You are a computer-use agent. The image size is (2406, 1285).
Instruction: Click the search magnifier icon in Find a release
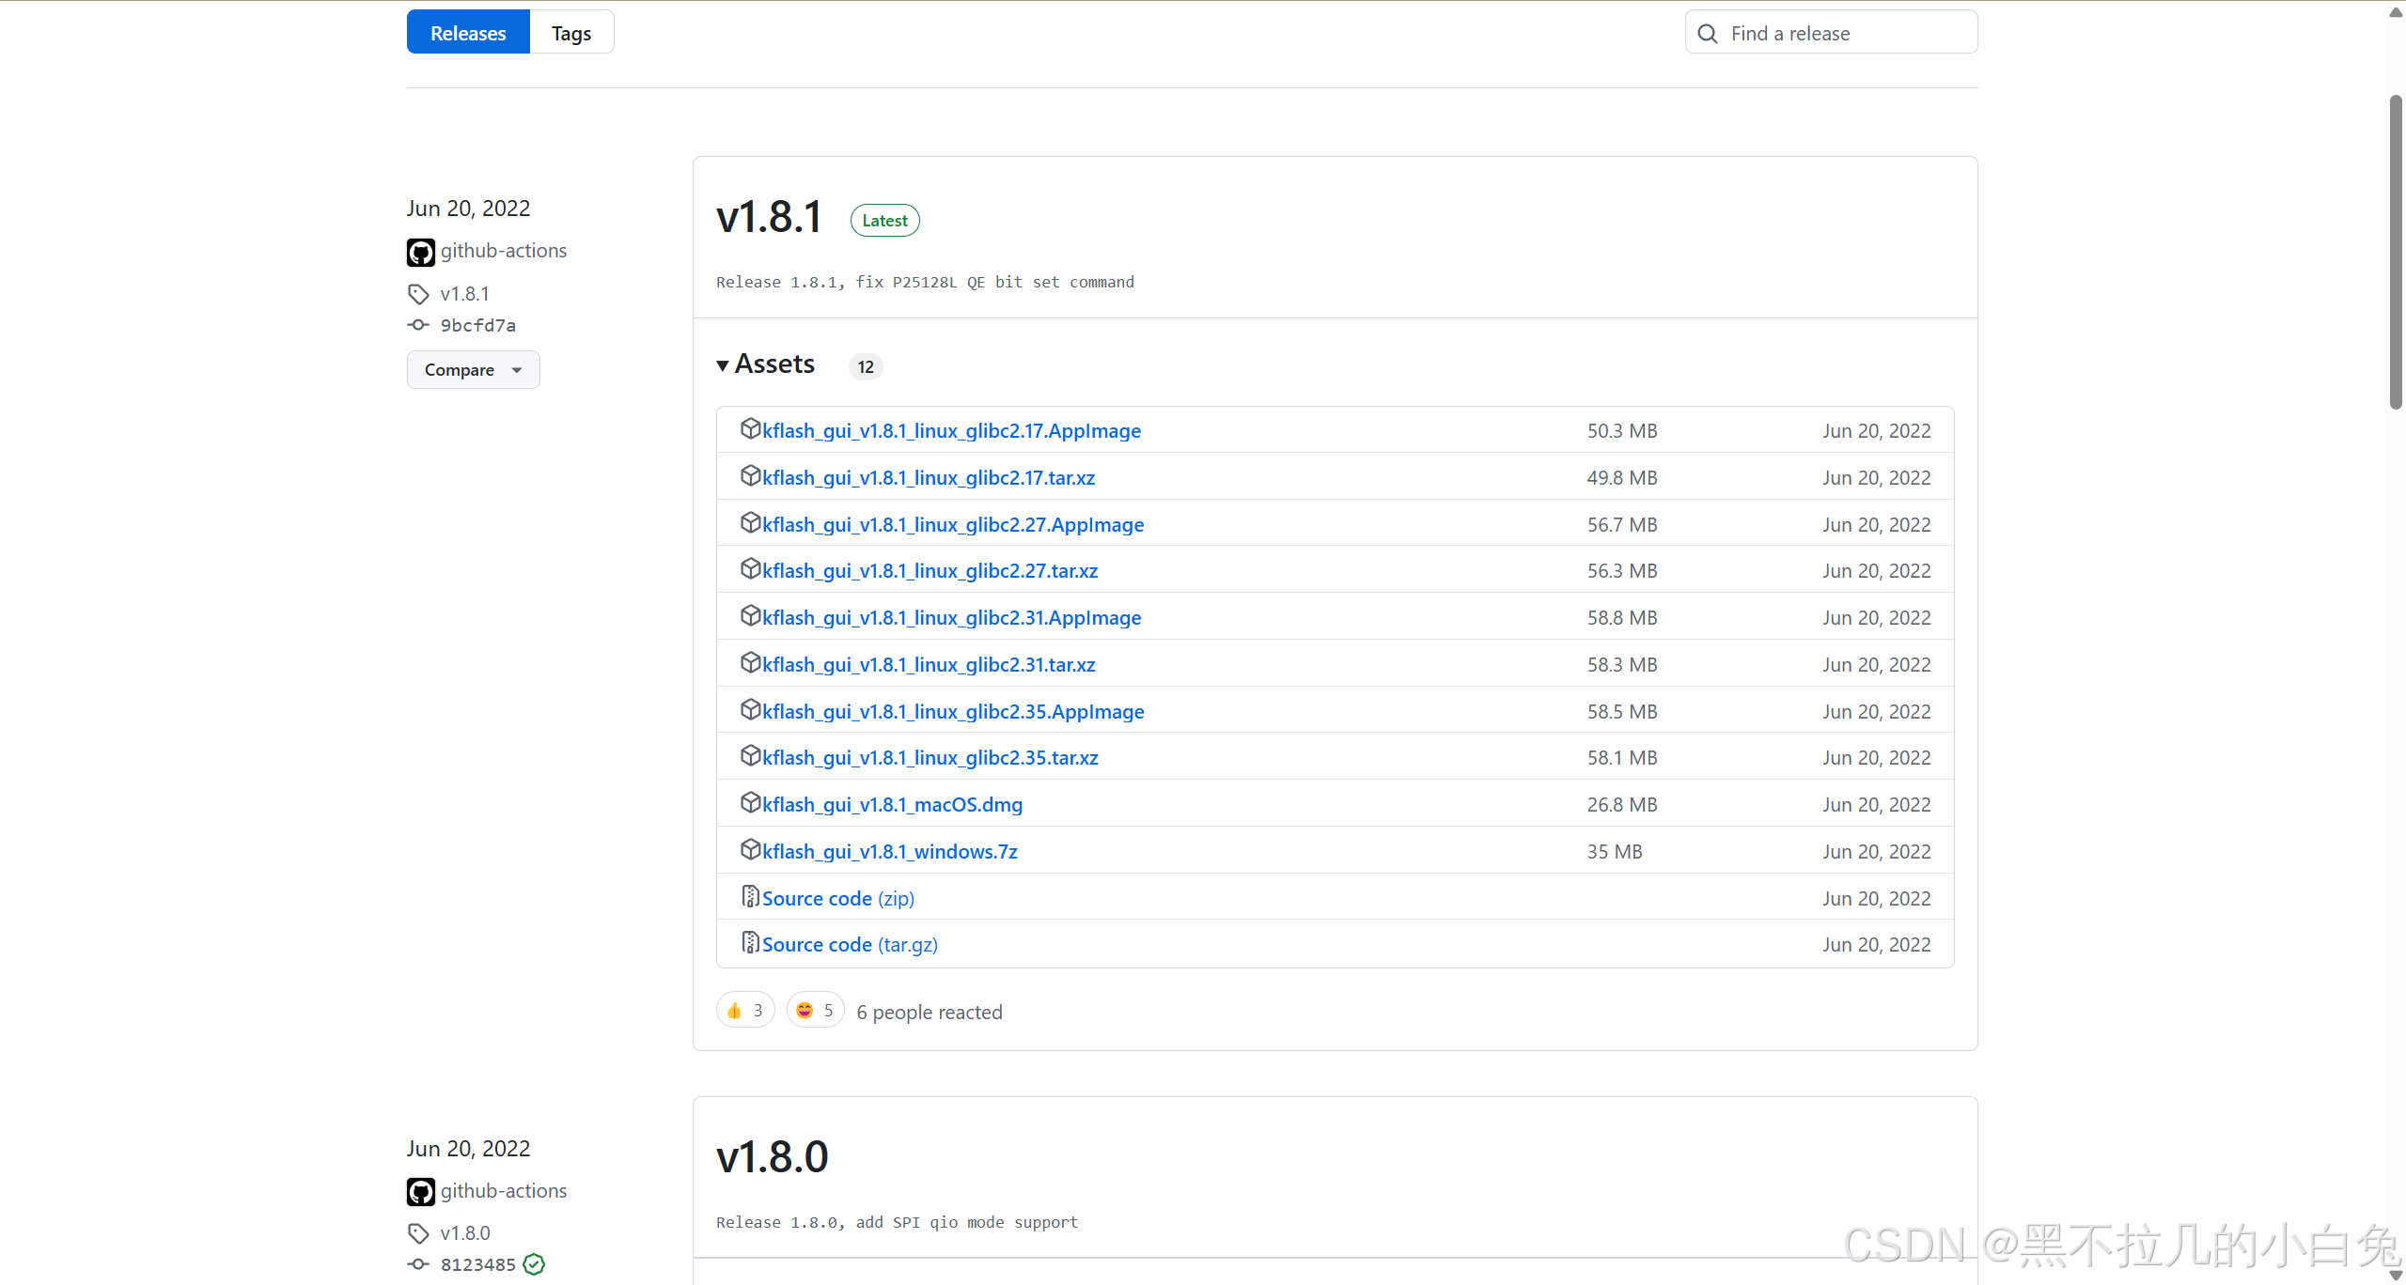click(1708, 34)
